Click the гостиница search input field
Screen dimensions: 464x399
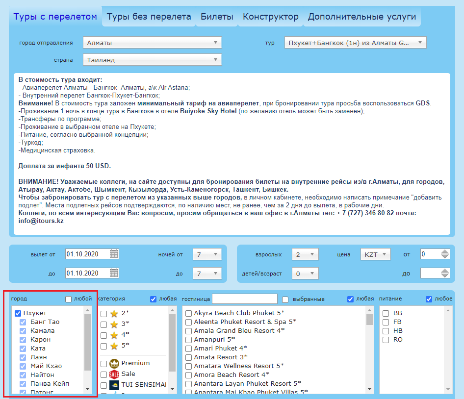point(245,299)
